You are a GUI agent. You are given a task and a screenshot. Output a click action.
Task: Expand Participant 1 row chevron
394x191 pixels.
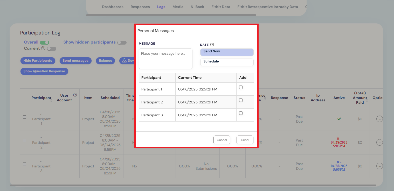pos(41,114)
